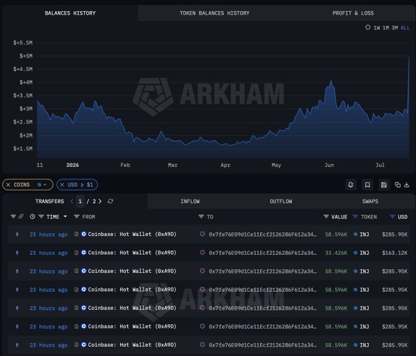The width and height of the screenshot is (416, 356).
Task: Click the USD ≥ $1 filter label
Action: (x=80, y=185)
